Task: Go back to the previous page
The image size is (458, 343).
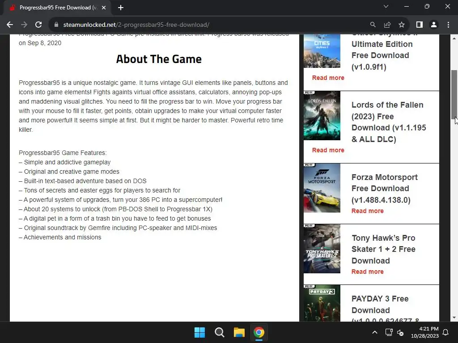Action: (x=10, y=25)
